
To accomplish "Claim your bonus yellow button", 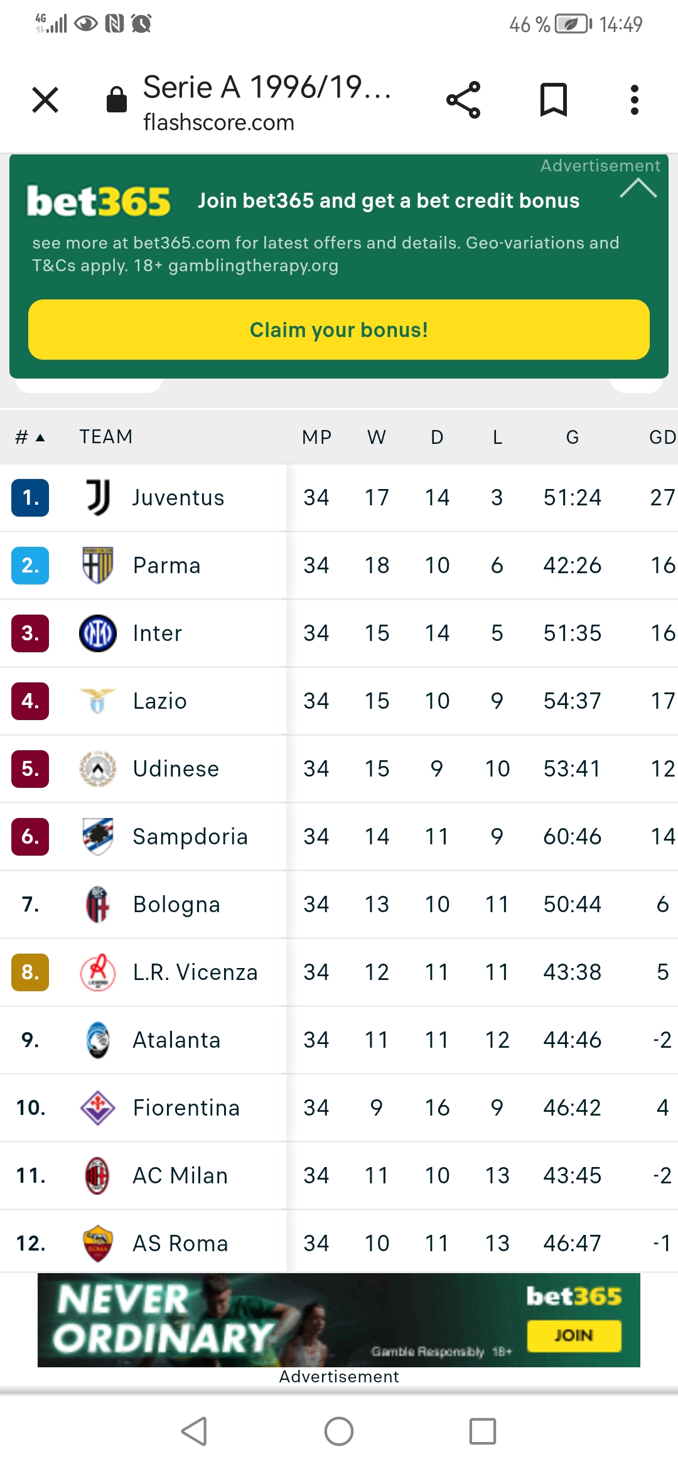I will pyautogui.click(x=339, y=330).
